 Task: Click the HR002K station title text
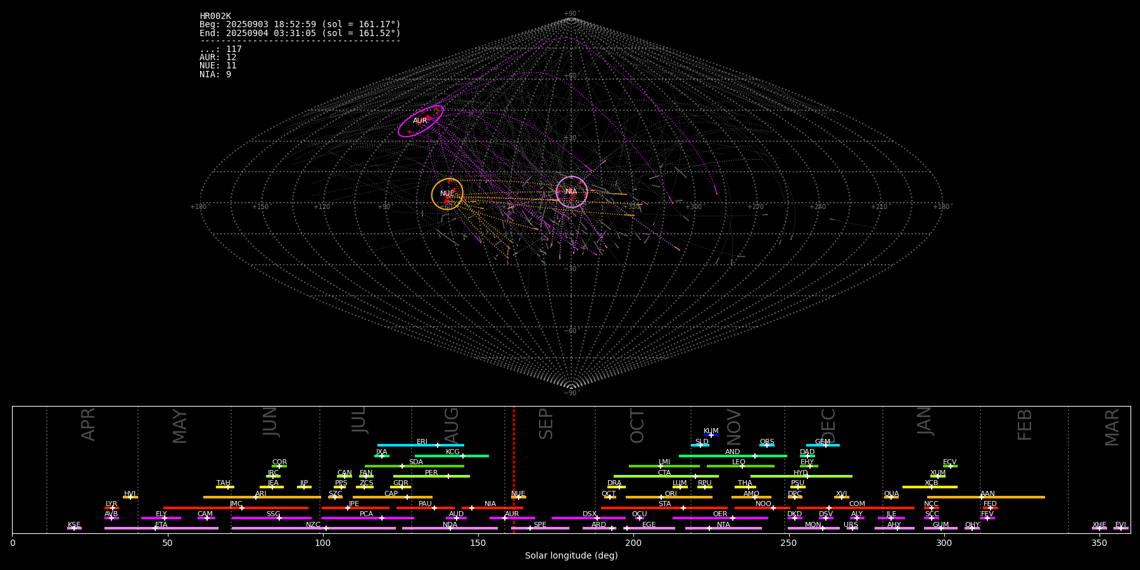(215, 16)
